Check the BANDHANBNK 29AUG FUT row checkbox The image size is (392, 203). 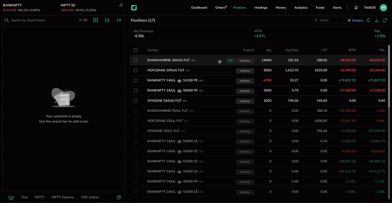(136, 60)
